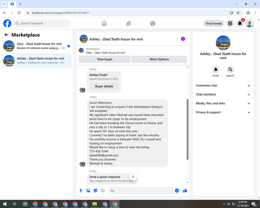Click the browser back arrow

point(5,13)
